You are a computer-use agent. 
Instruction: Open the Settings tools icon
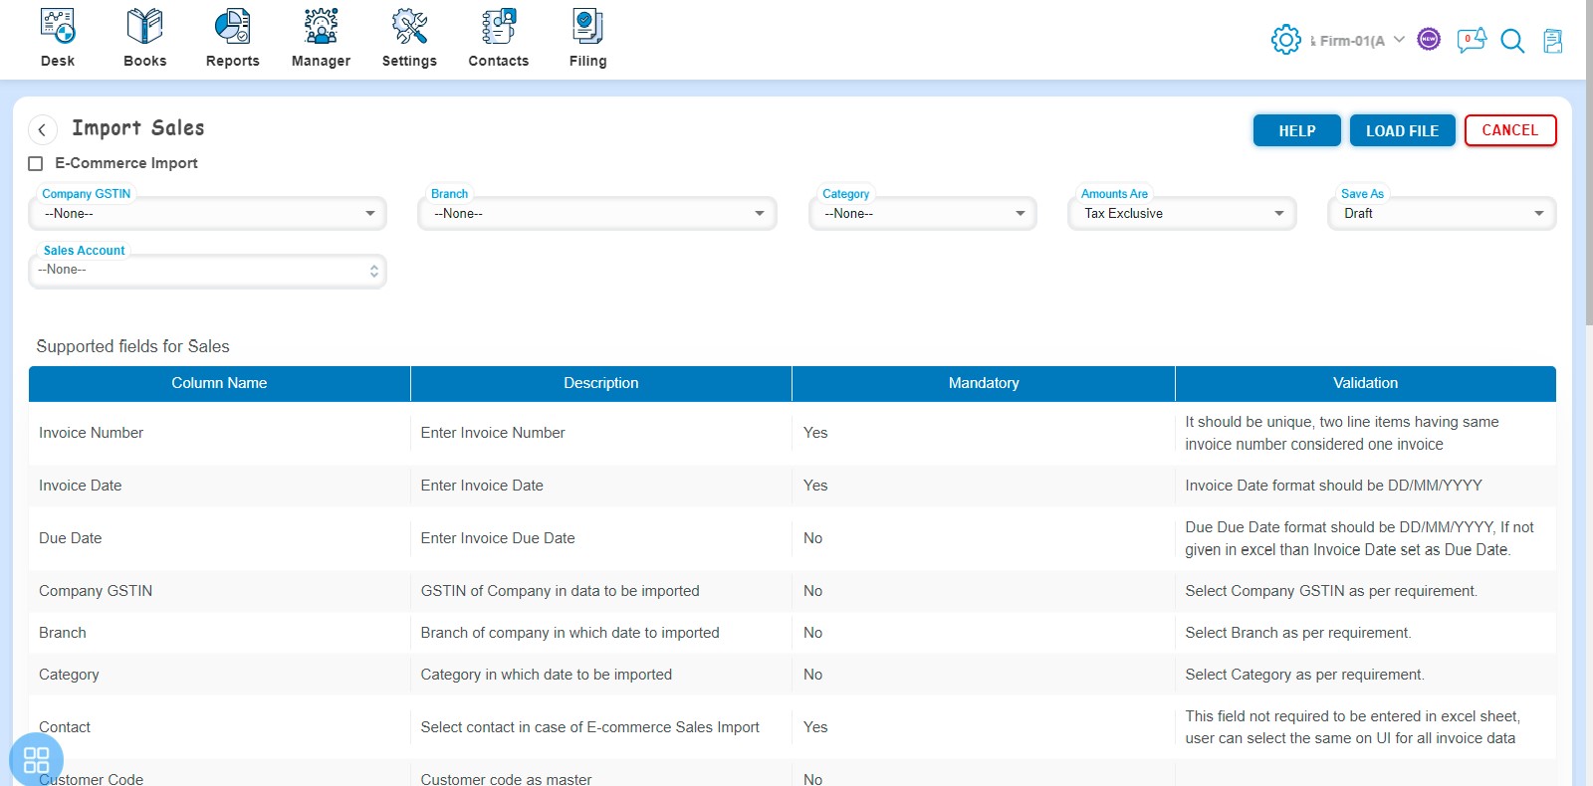pos(409,27)
